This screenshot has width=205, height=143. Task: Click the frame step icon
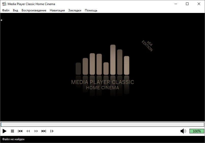pos(52,131)
